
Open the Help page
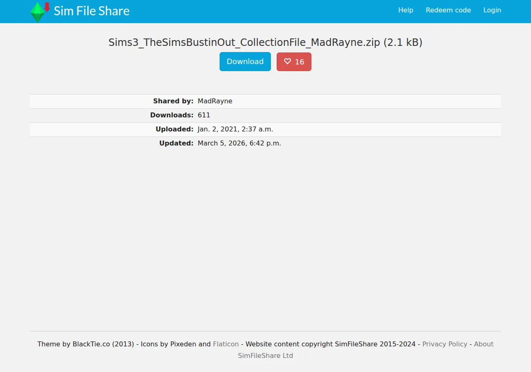pos(406,10)
